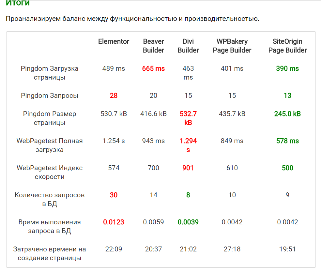Screen dimensions: 321x270
Task: Click the 610 speed index cell
Action: tap(232, 168)
